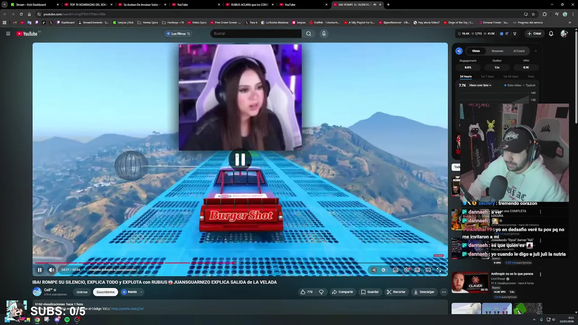Screen dimensions: 578x325
Task: Open search tabs dropdown at tab strip start
Action: [x=5, y=5]
